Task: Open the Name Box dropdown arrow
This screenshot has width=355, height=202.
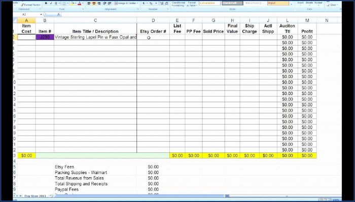Action: pyautogui.click(x=41, y=14)
